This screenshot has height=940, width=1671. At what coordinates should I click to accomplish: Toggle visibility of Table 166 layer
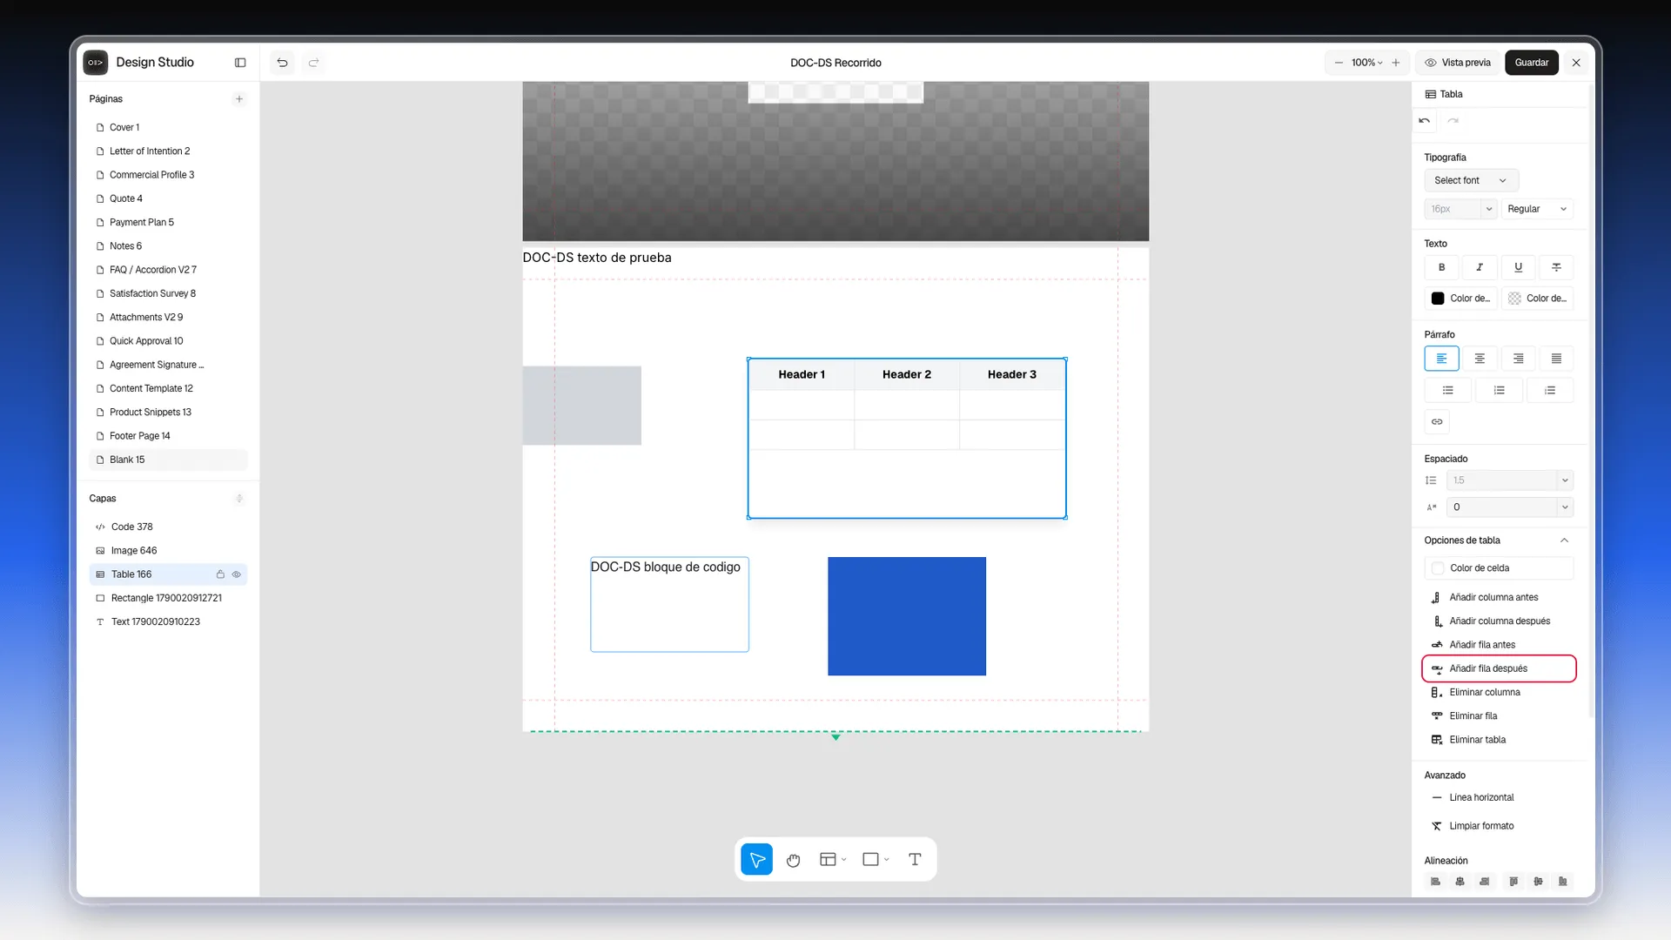point(236,574)
